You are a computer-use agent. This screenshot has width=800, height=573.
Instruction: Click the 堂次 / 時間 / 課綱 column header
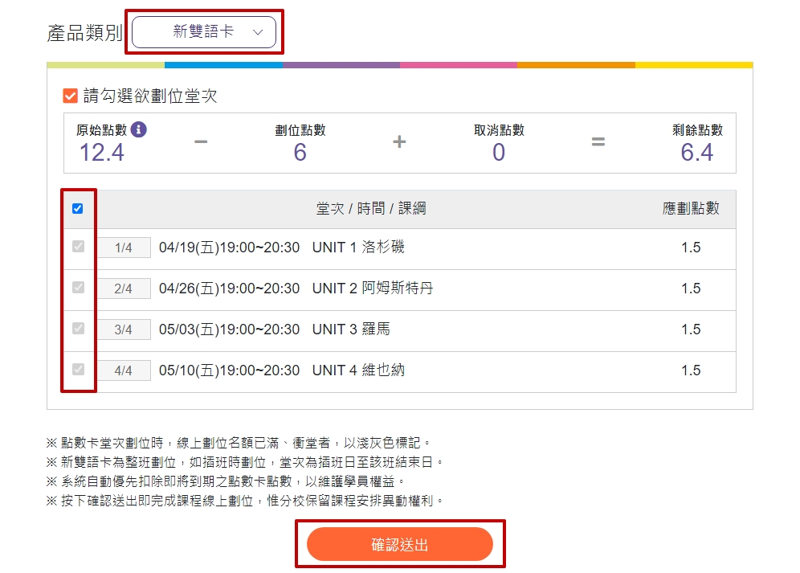371,208
